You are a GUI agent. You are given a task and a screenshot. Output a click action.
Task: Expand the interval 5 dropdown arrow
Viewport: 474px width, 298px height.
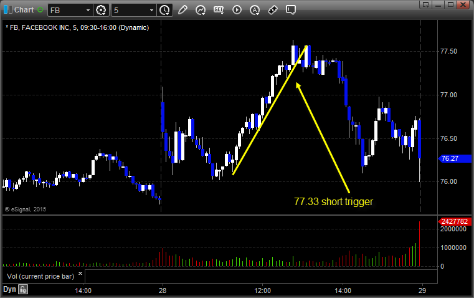tap(151, 10)
